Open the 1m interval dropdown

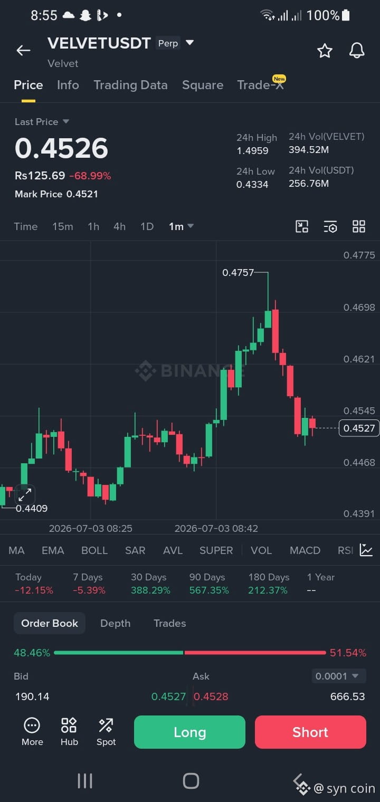[x=182, y=226]
